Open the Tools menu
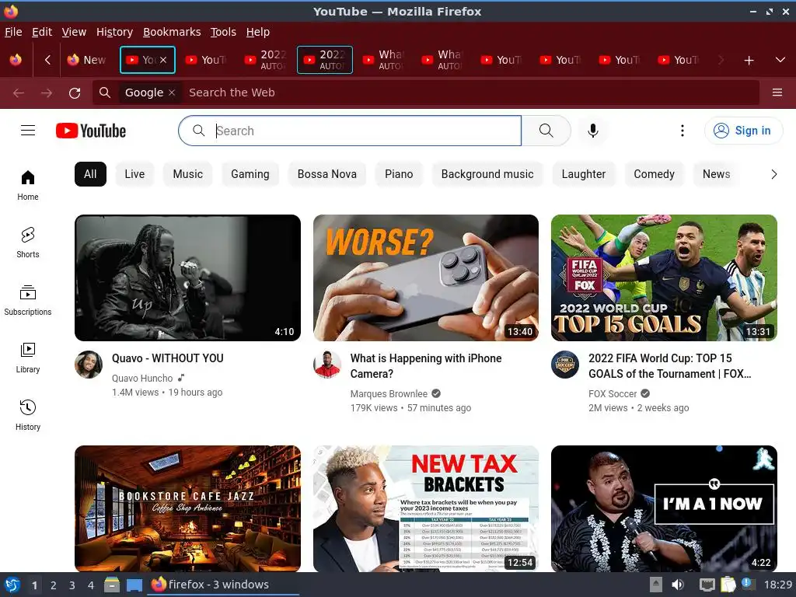 [223, 32]
